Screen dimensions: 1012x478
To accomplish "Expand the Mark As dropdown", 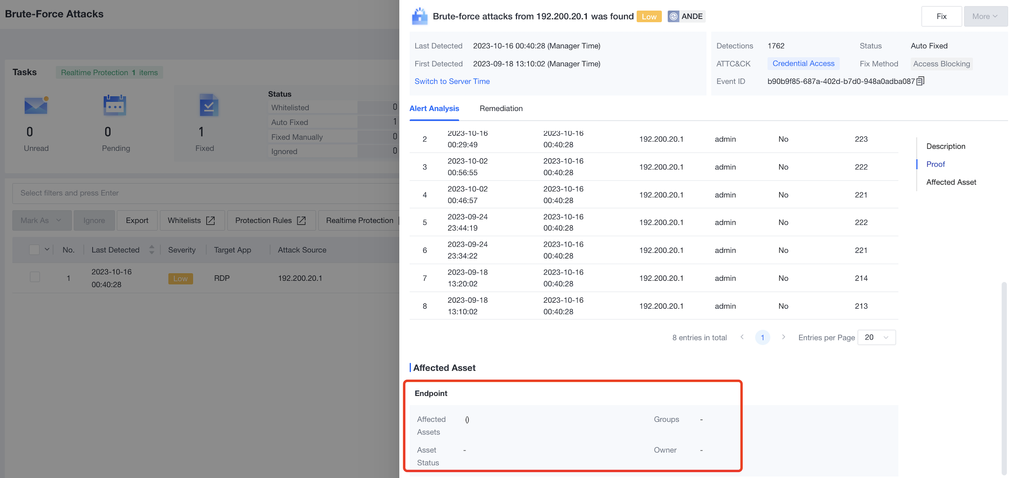I will click(x=42, y=220).
